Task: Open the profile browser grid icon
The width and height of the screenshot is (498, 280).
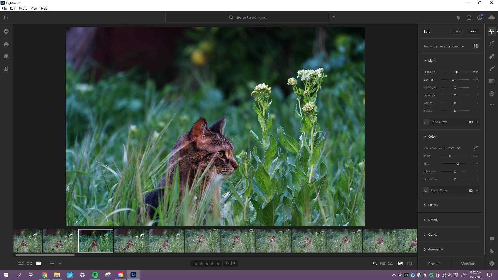Action: [x=476, y=46]
